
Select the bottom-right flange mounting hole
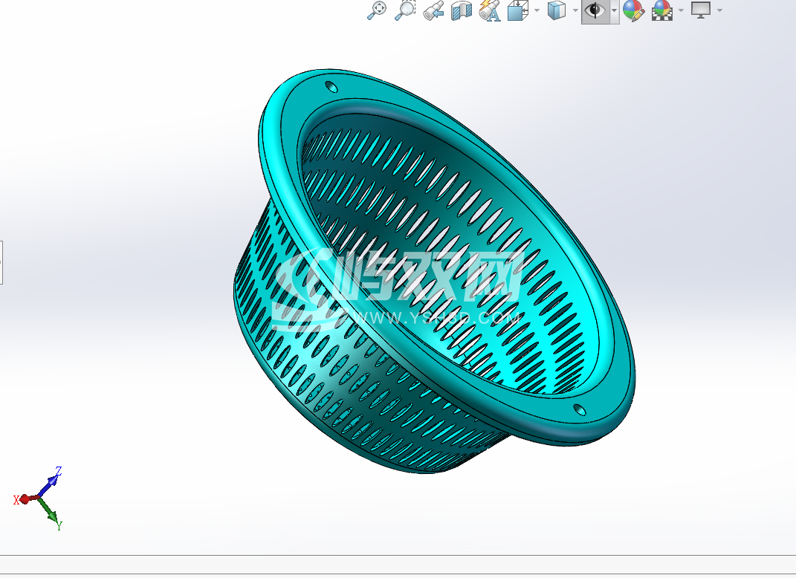[x=579, y=409]
